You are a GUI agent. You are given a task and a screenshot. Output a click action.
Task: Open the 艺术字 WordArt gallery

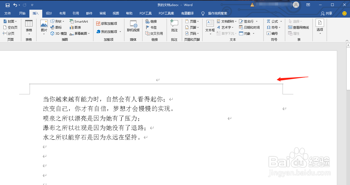(x=226, y=27)
